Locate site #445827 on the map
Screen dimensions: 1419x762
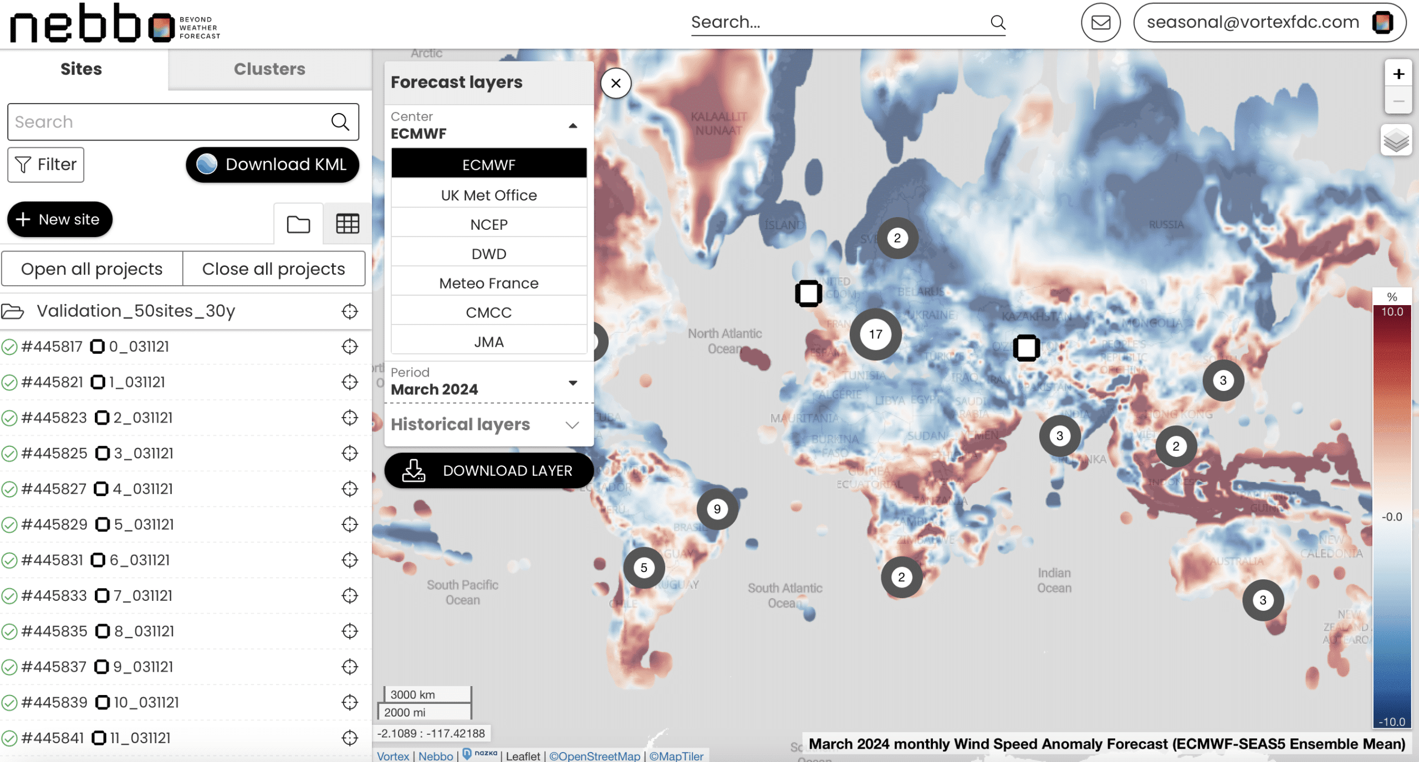pyautogui.click(x=350, y=489)
